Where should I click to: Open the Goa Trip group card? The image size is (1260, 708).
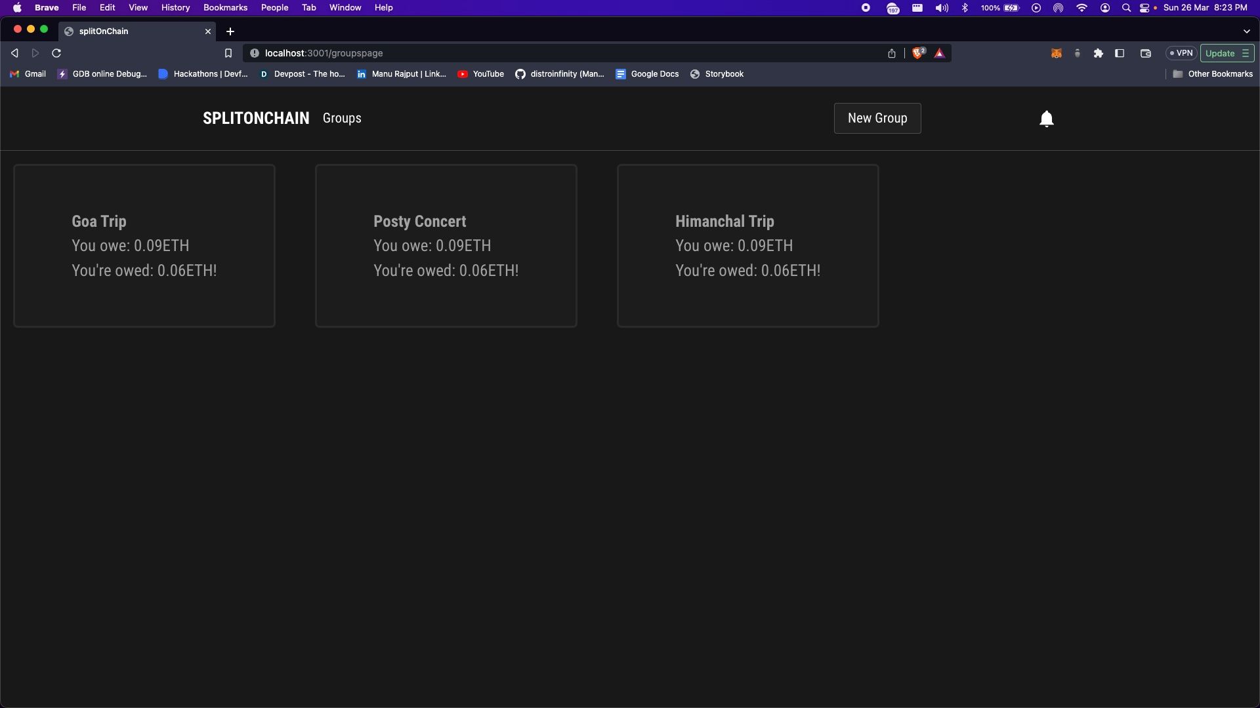144,246
